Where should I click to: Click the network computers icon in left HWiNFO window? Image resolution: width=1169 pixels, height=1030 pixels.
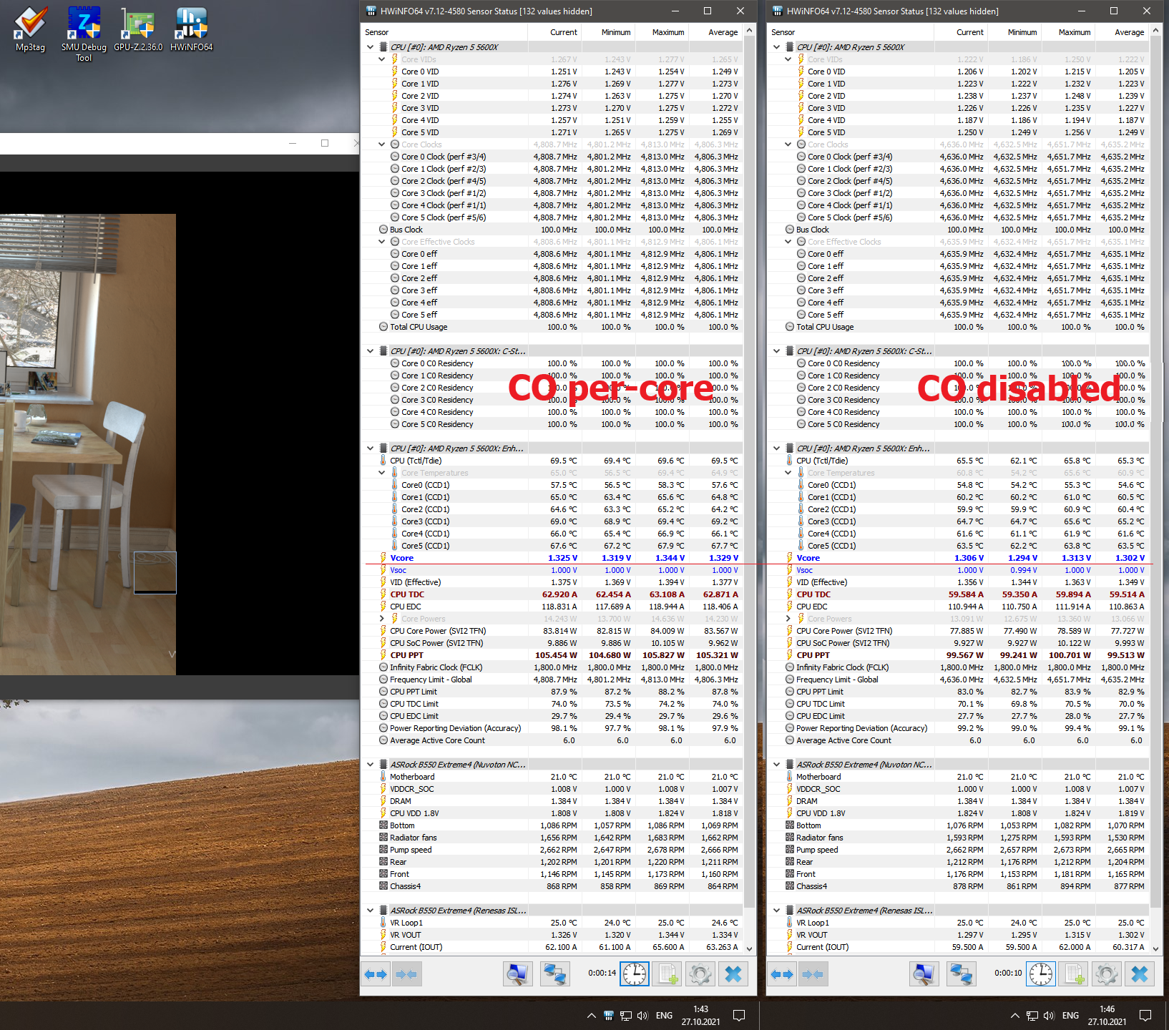click(554, 973)
